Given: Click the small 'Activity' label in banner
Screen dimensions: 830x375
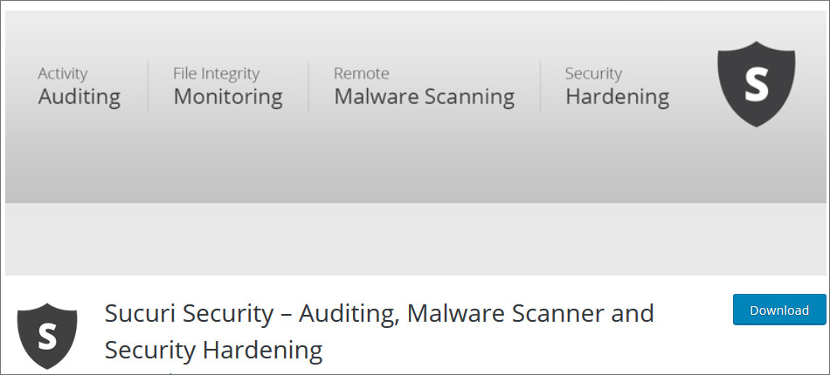Looking at the screenshot, I should [63, 73].
